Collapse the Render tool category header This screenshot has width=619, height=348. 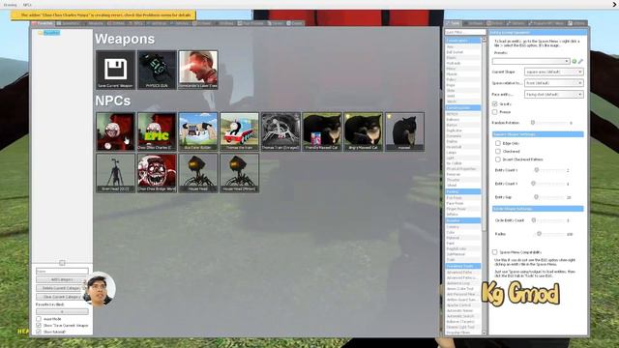[x=463, y=220]
